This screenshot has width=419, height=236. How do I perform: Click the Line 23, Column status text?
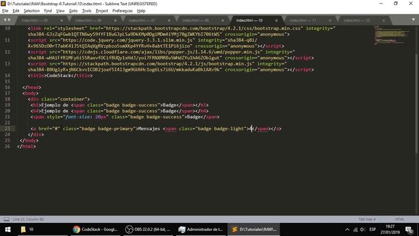(x=28, y=219)
